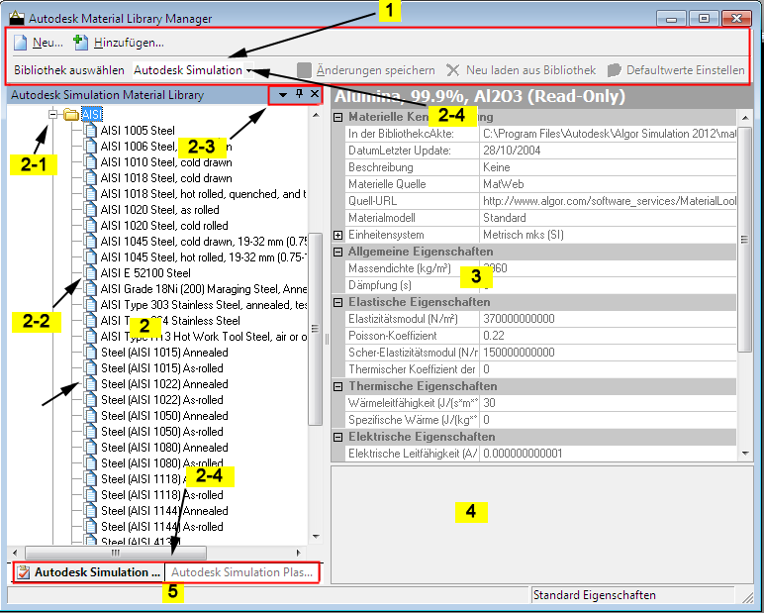
Task: Select Steel (AISI 1015) As-rolled
Action: (x=162, y=368)
